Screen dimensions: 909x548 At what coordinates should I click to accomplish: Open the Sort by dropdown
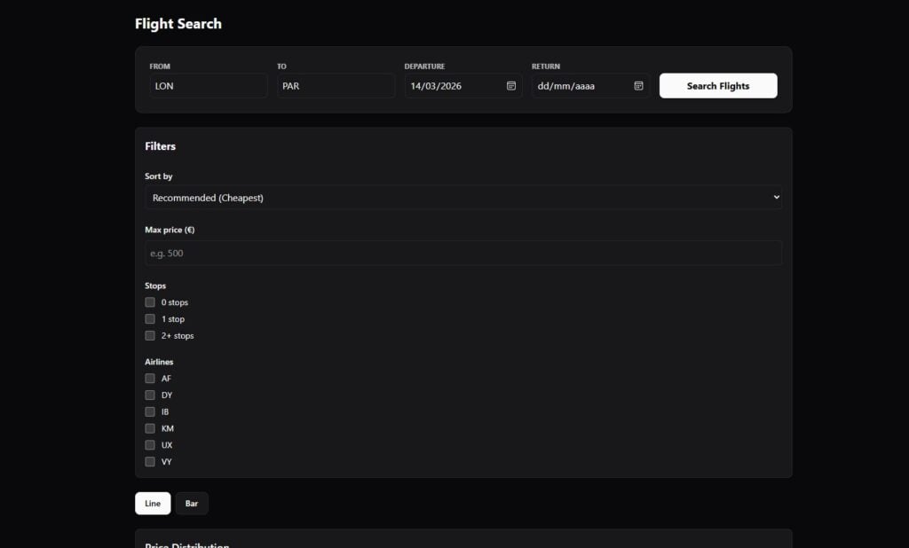[463, 198]
